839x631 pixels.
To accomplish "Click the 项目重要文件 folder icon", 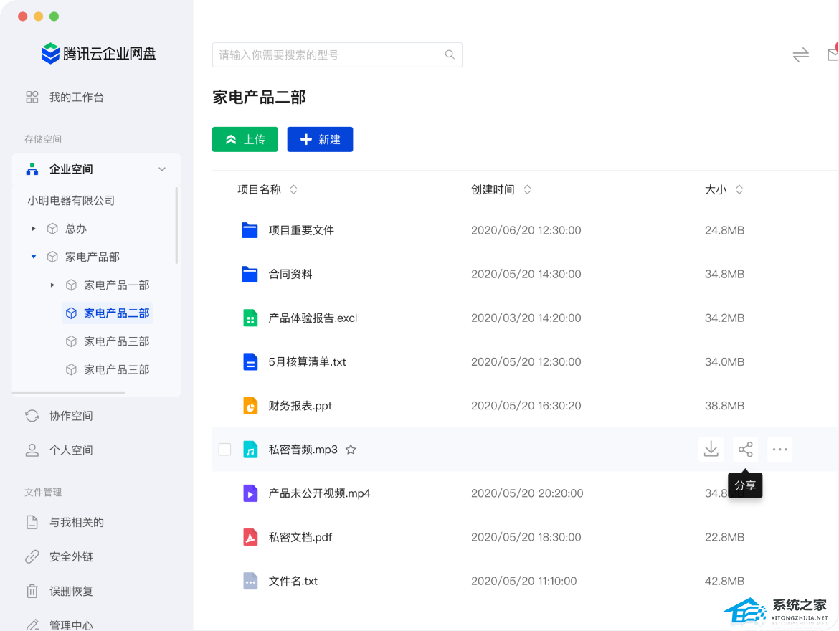I will click(x=250, y=230).
